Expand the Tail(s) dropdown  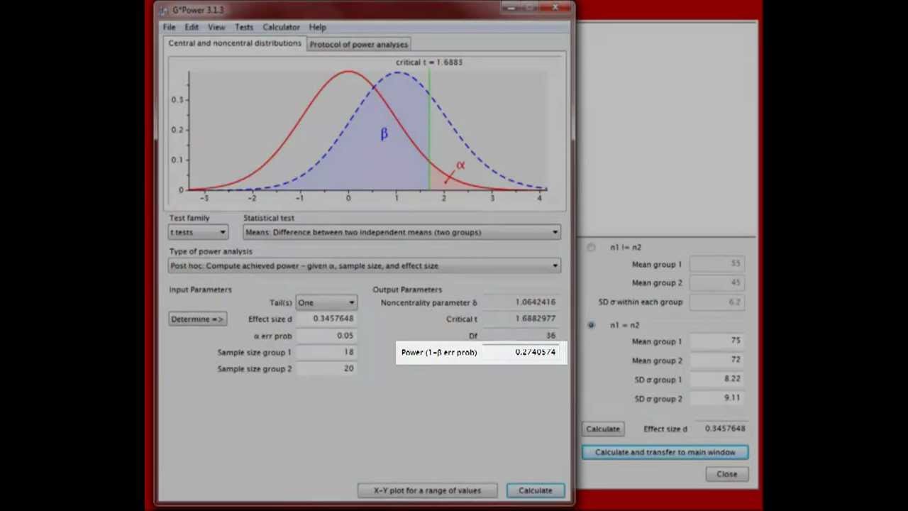[x=326, y=302]
